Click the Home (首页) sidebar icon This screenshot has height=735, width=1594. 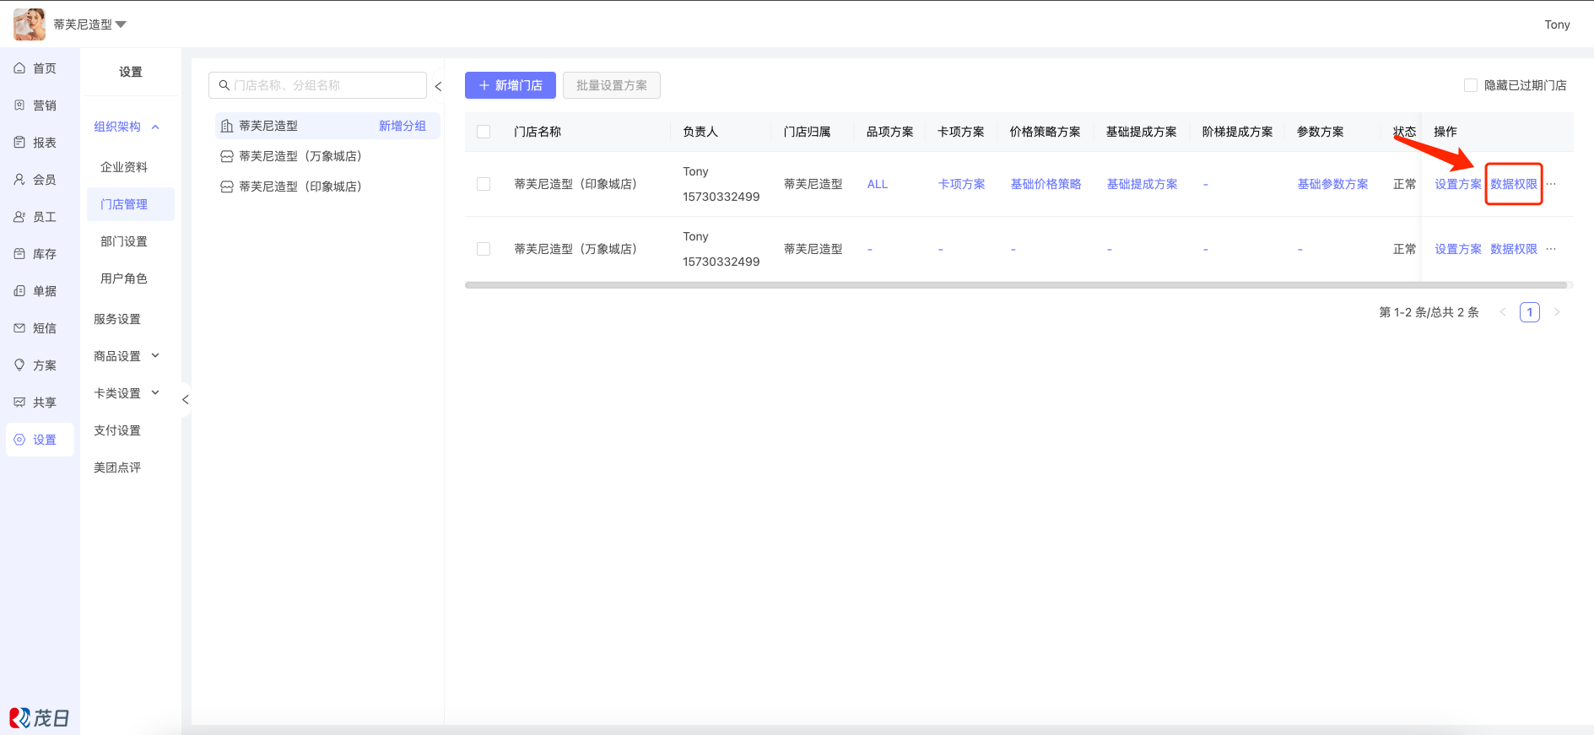click(19, 68)
